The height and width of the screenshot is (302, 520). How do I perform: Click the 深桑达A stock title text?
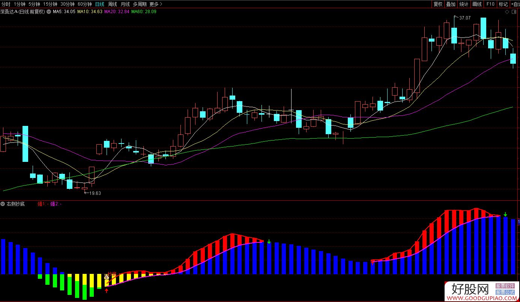coord(23,12)
